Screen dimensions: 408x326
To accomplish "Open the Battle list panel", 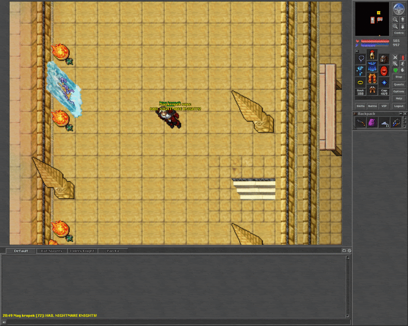I will coord(373,106).
